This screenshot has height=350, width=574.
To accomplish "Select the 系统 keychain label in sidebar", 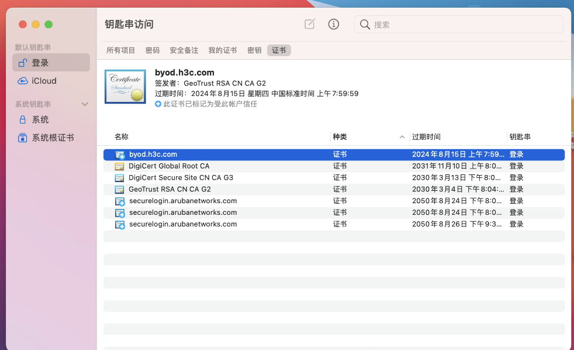I will [x=40, y=119].
